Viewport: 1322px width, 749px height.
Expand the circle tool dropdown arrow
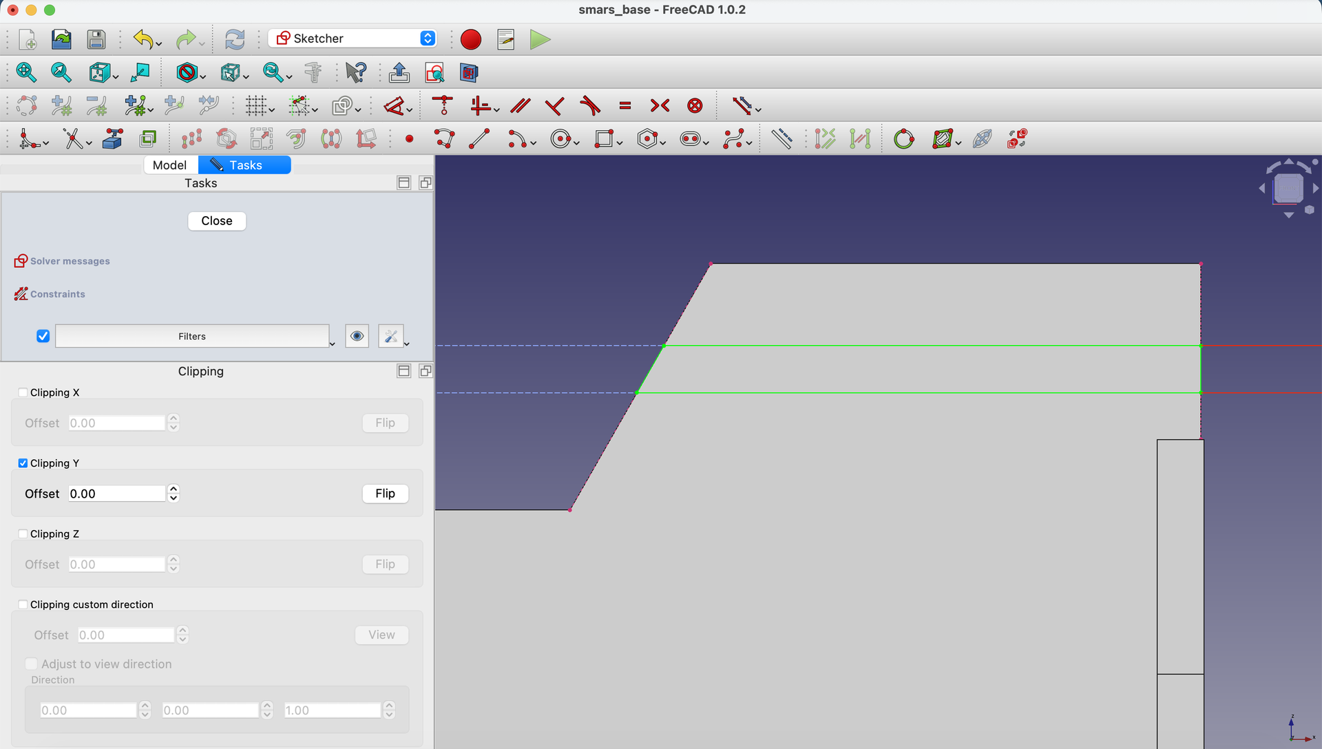click(576, 143)
